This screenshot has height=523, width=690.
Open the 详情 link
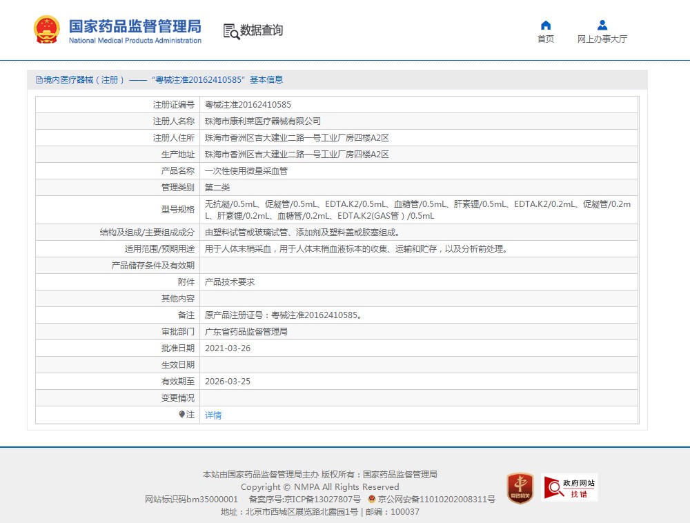pos(213,415)
